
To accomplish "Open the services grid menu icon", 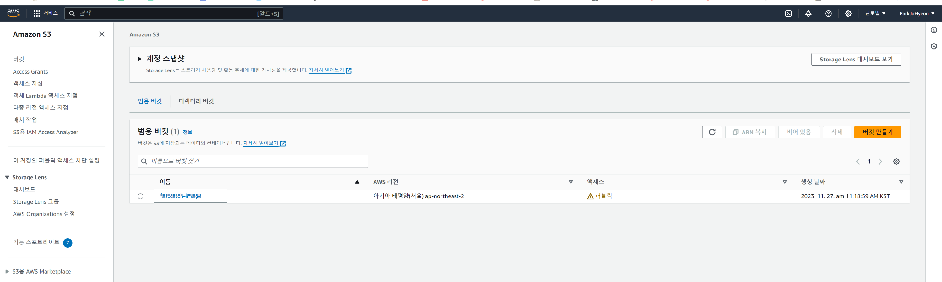I will tap(36, 13).
